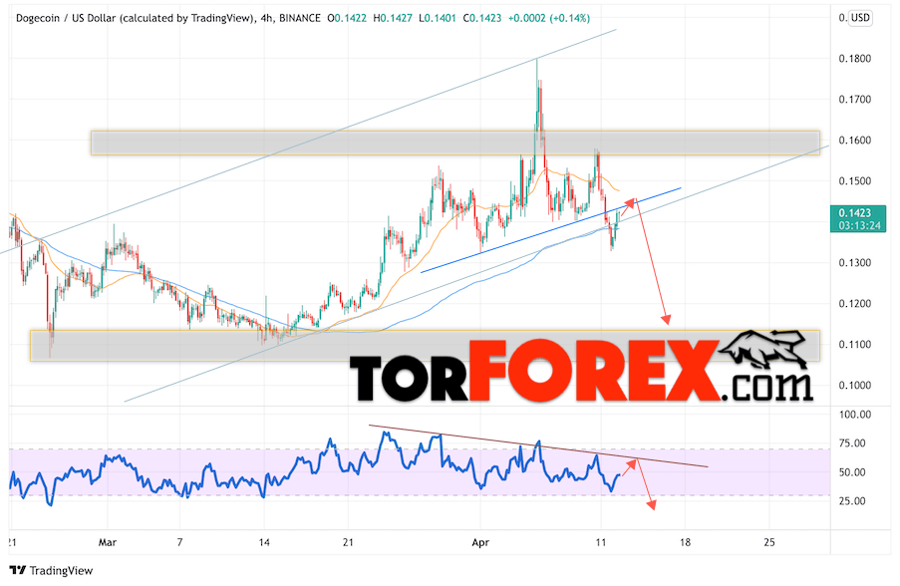
Task: Click the current price label 0.1423
Action: pos(855,213)
